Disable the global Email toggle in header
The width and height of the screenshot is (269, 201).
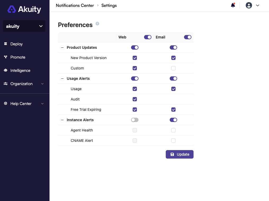(187, 37)
